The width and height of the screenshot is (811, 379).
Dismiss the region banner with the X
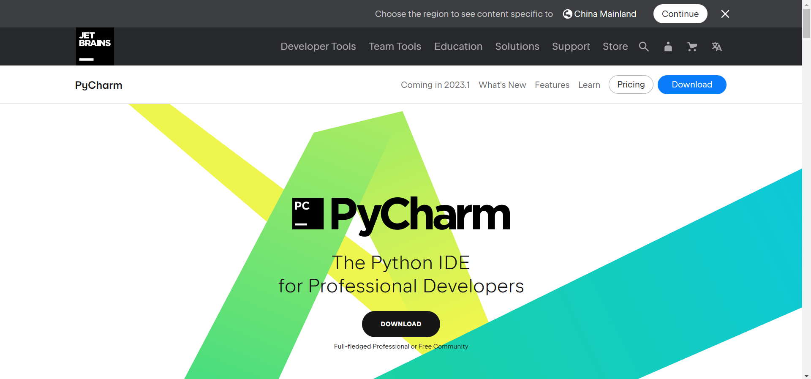pos(725,14)
